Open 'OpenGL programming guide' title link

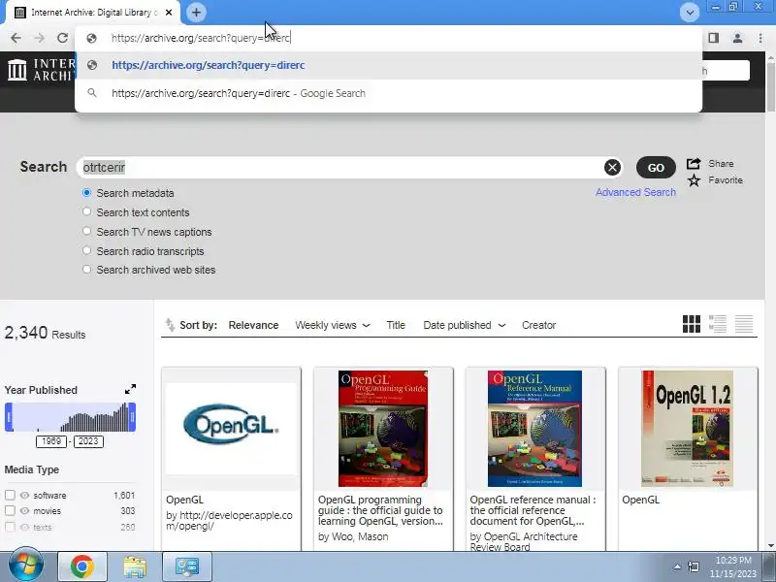tap(380, 510)
